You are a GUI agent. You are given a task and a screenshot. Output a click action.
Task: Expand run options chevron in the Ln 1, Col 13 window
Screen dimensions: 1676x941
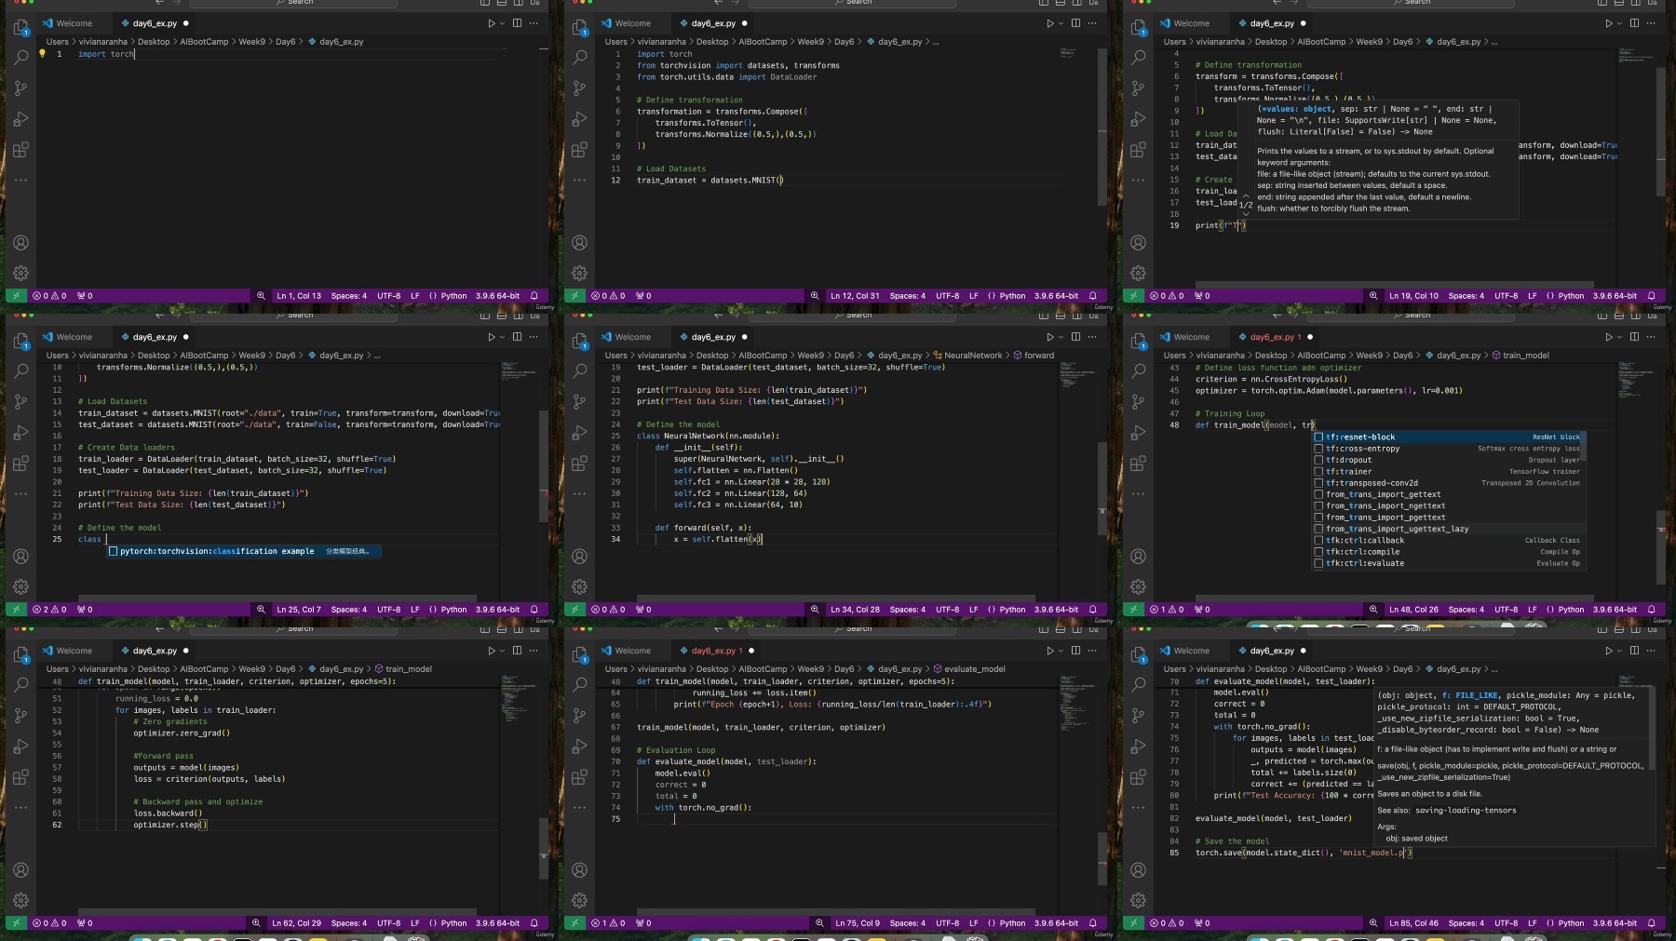tap(502, 23)
